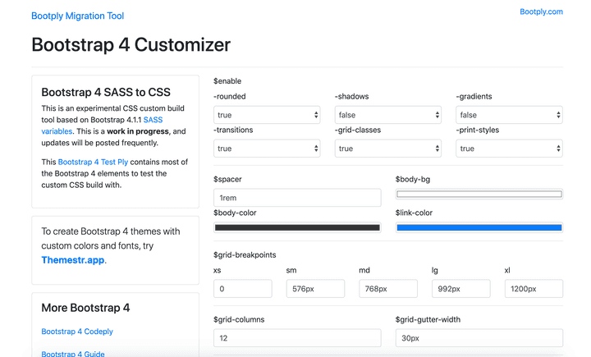Focus the xs breakpoint input

243,289
